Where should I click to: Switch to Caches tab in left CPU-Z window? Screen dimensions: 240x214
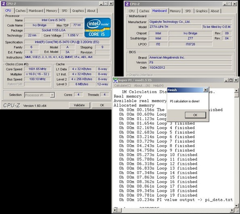pyautogui.click(x=21, y=11)
